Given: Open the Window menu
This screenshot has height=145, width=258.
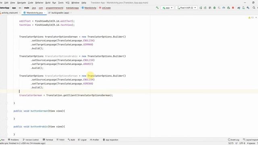Looking at the screenshot, I should coord(75,3).
